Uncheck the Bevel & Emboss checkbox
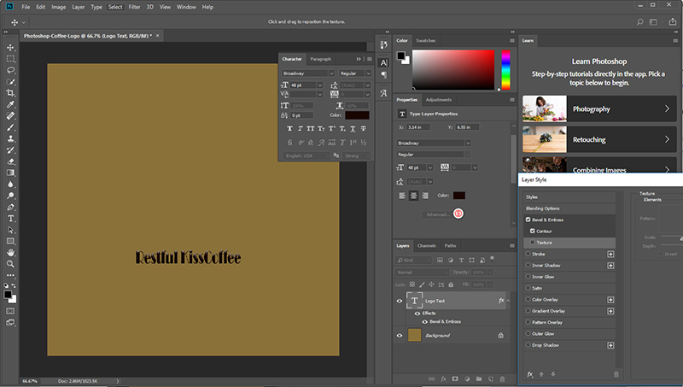This screenshot has height=387, width=683. (528, 220)
